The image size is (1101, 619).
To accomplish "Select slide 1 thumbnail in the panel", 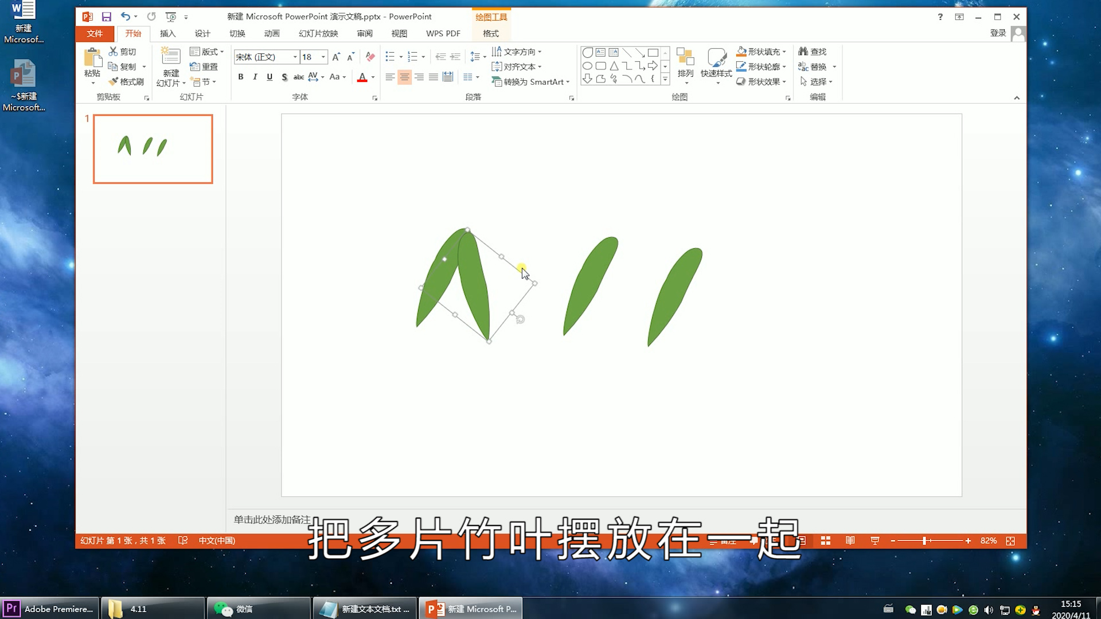I will pos(153,149).
